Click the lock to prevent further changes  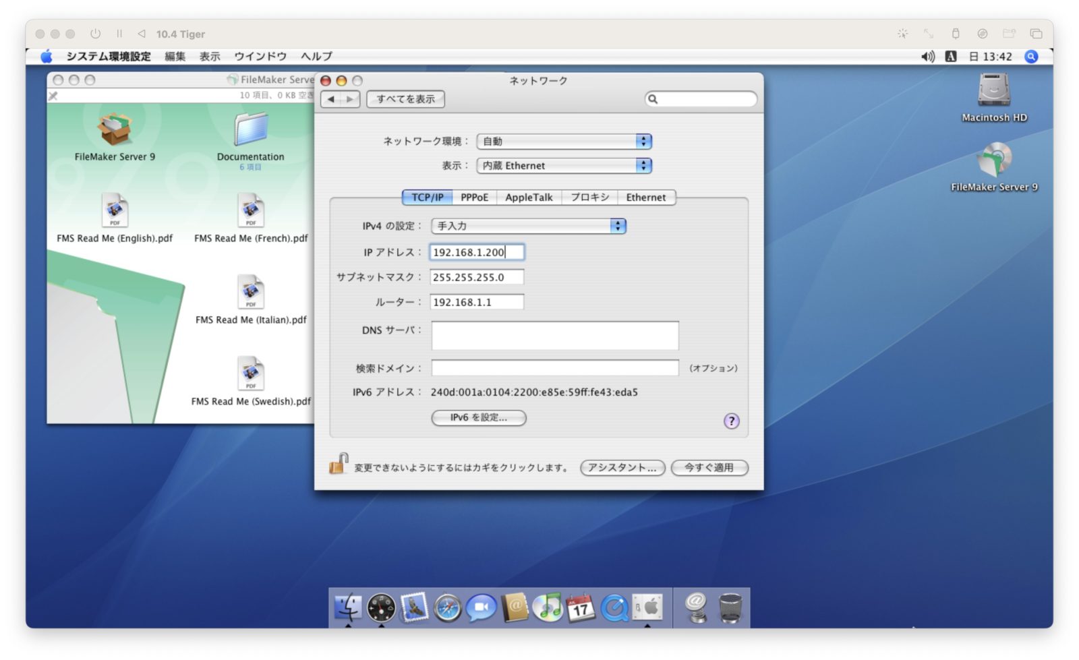pyautogui.click(x=337, y=467)
